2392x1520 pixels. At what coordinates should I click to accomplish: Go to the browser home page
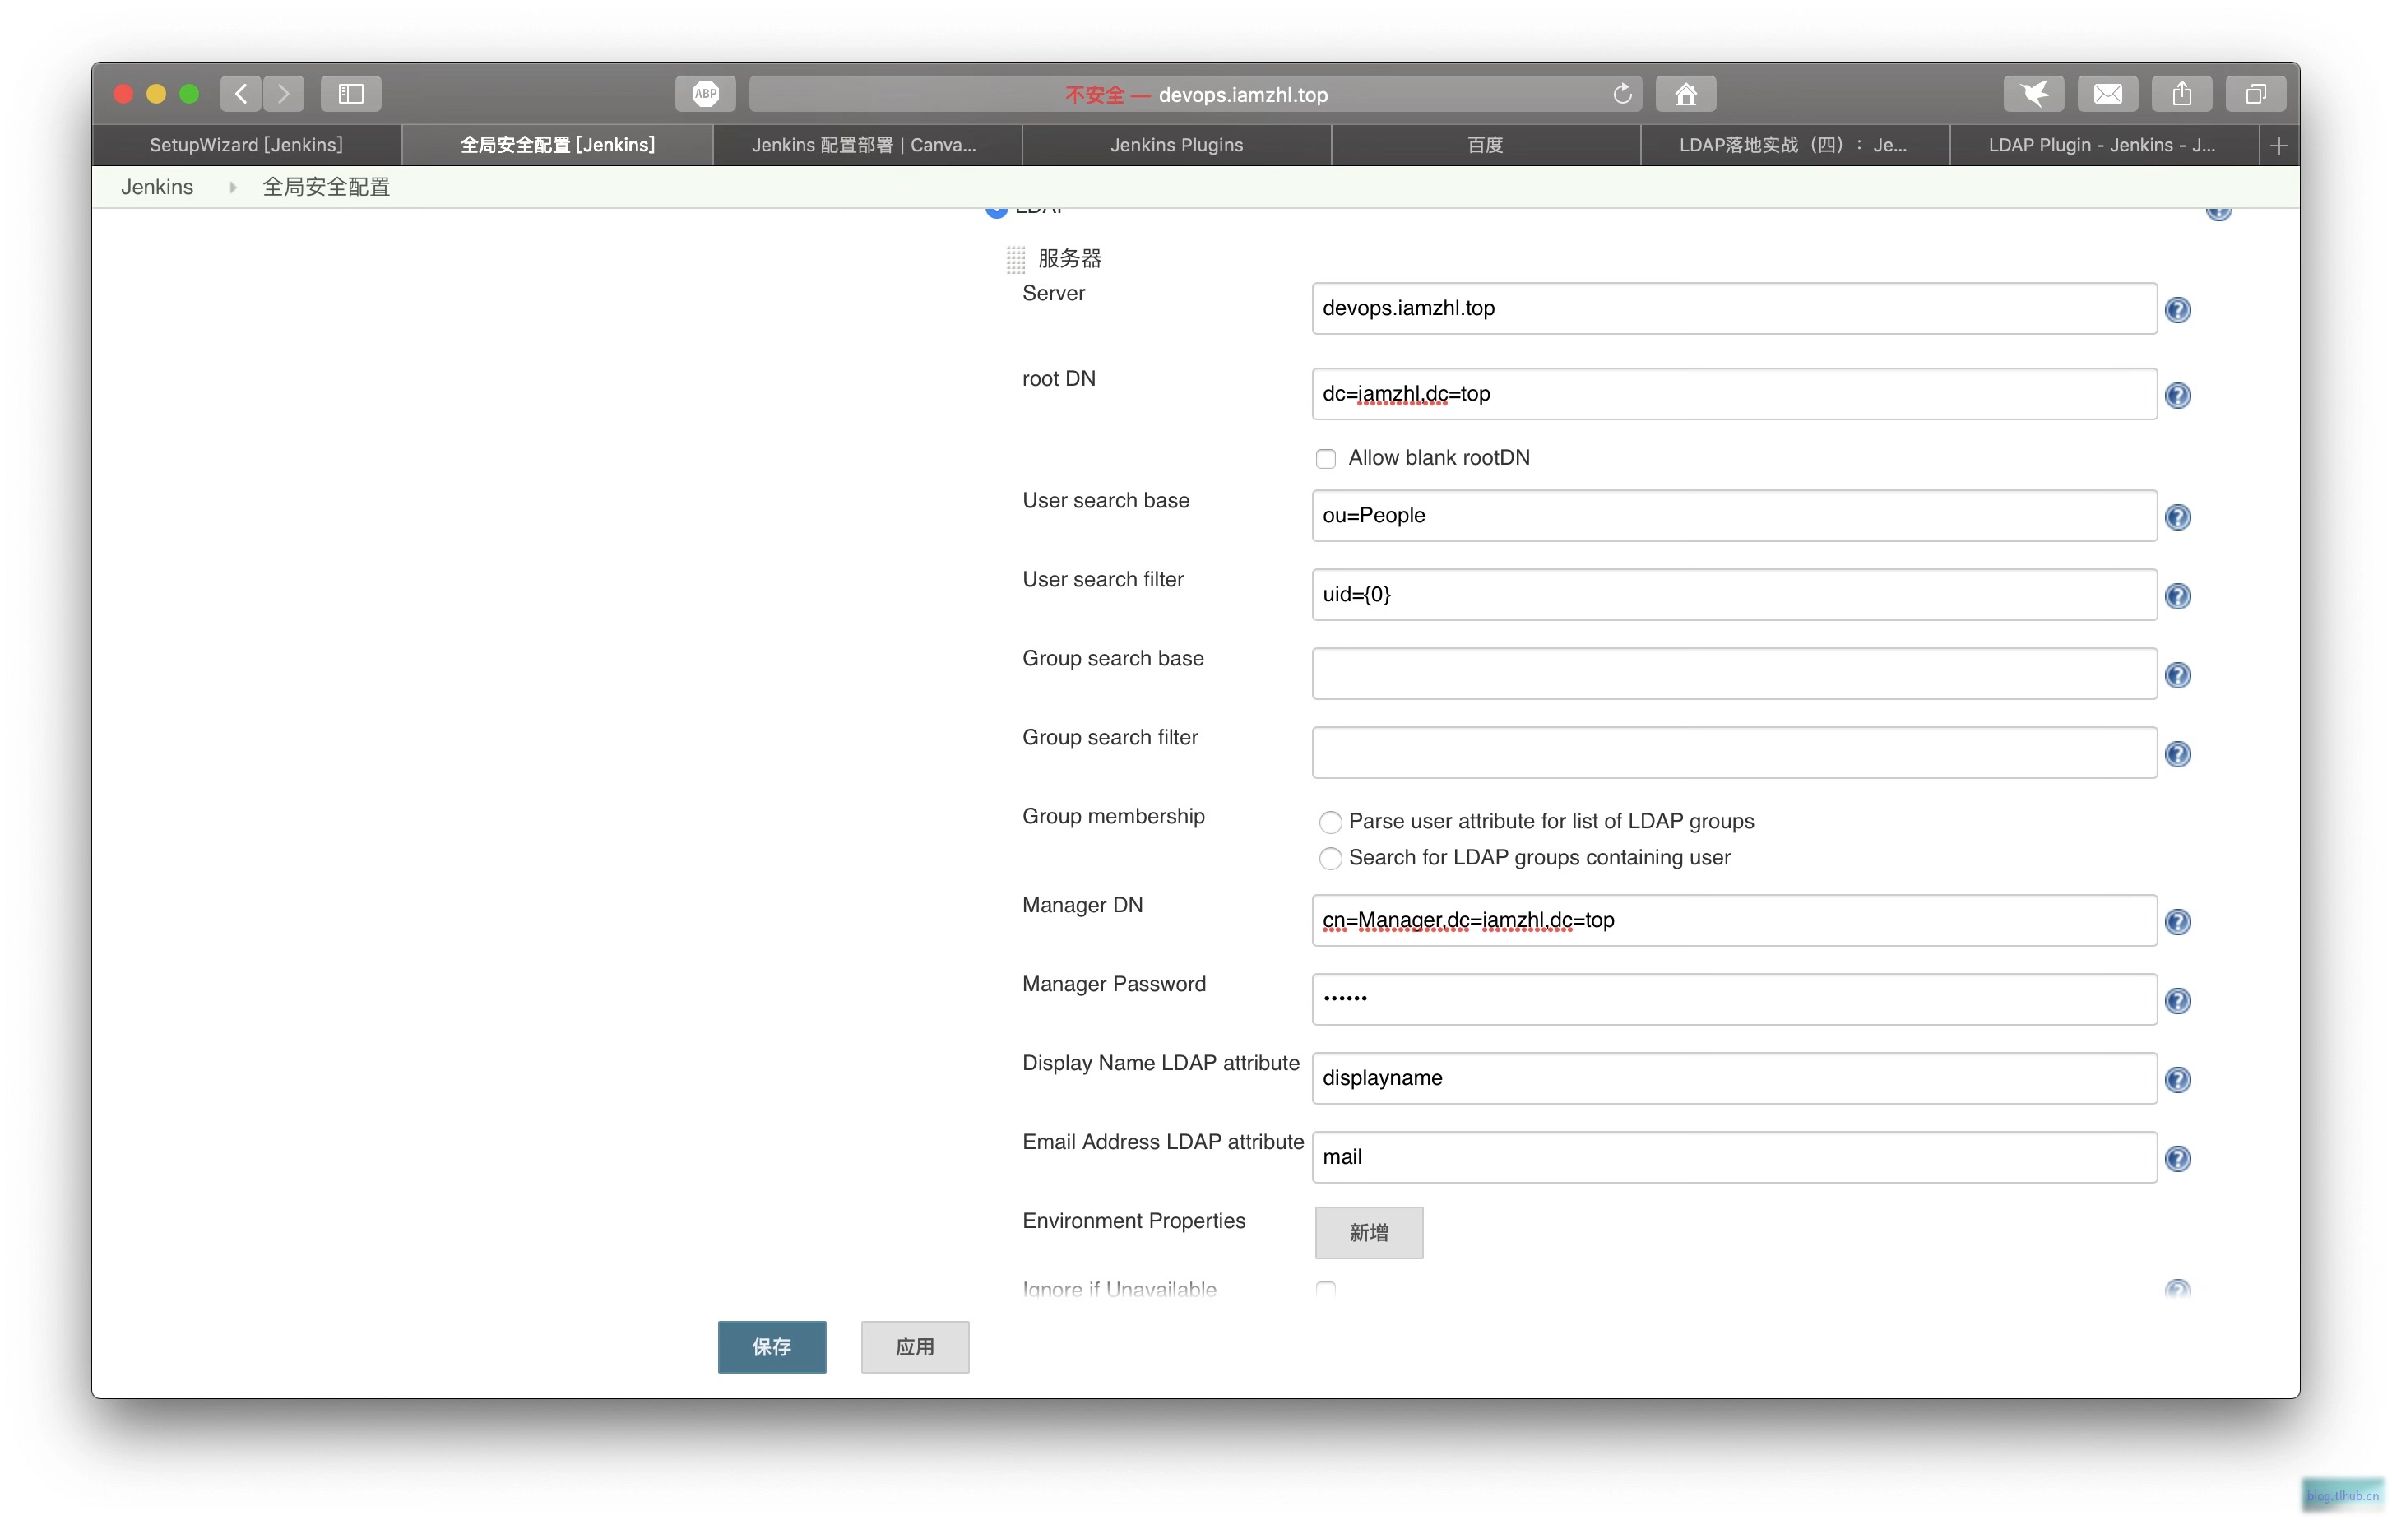[1685, 94]
